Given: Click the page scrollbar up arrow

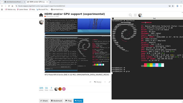Looking at the screenshot, I should click(182, 12).
